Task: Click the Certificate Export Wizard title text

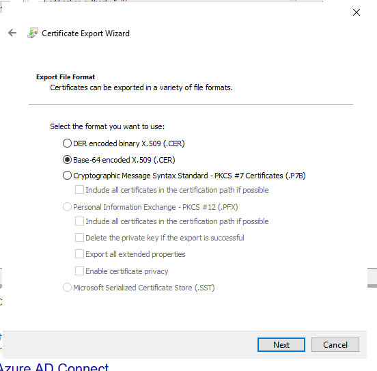Action: 85,33
